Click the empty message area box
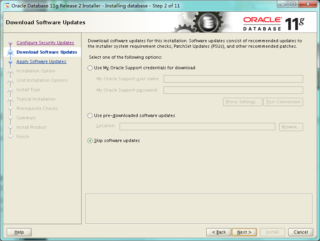The width and height of the screenshot is (320, 241). (x=199, y=209)
